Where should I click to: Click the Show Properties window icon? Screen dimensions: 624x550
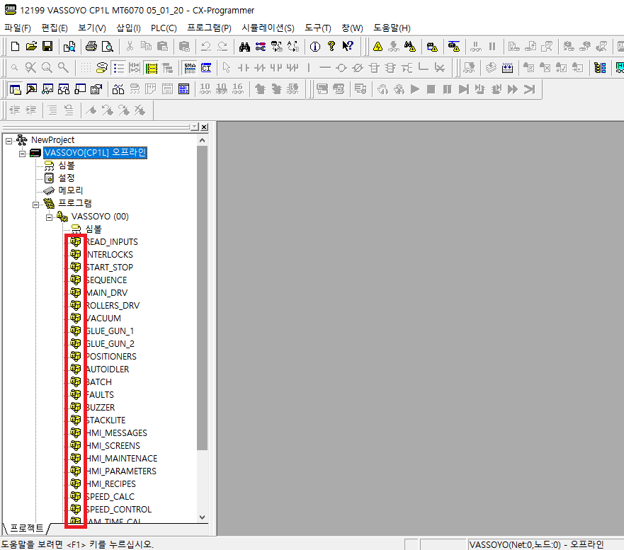point(96,89)
